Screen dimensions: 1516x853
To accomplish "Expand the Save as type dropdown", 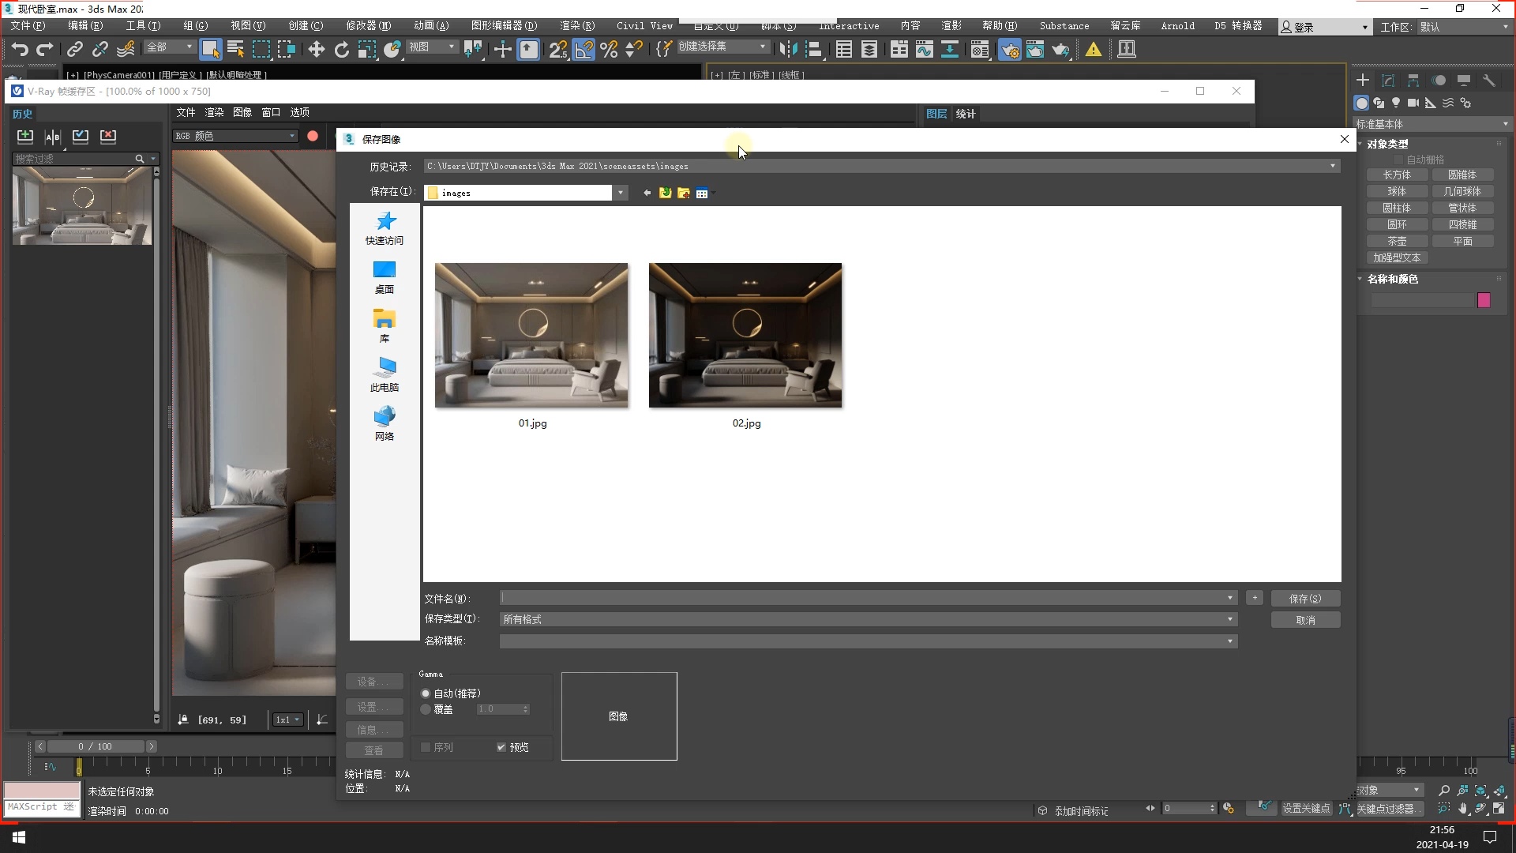I will tap(1229, 619).
